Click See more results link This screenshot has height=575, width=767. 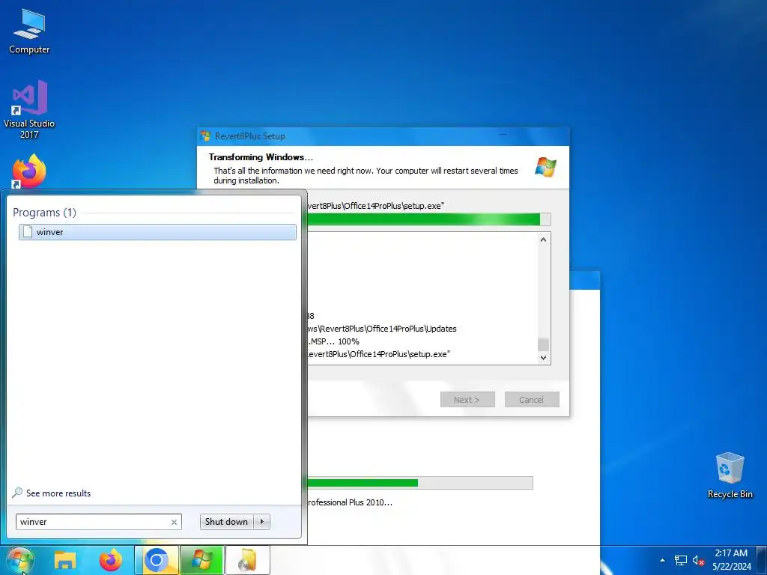point(58,493)
